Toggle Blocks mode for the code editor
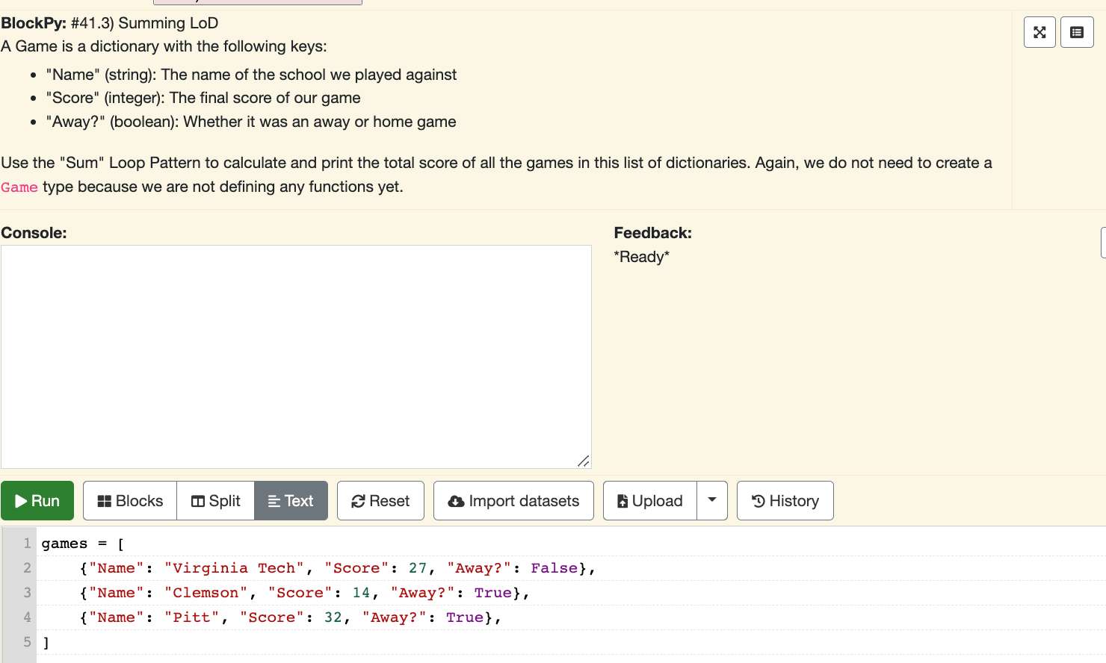The width and height of the screenshot is (1106, 663). pos(129,500)
